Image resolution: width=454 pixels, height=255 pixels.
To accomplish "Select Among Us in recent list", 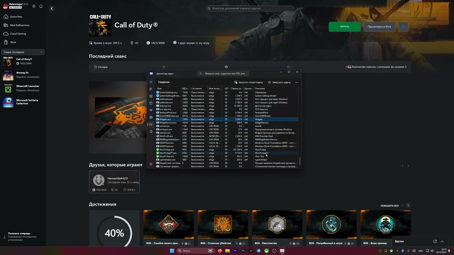I will (x=22, y=75).
